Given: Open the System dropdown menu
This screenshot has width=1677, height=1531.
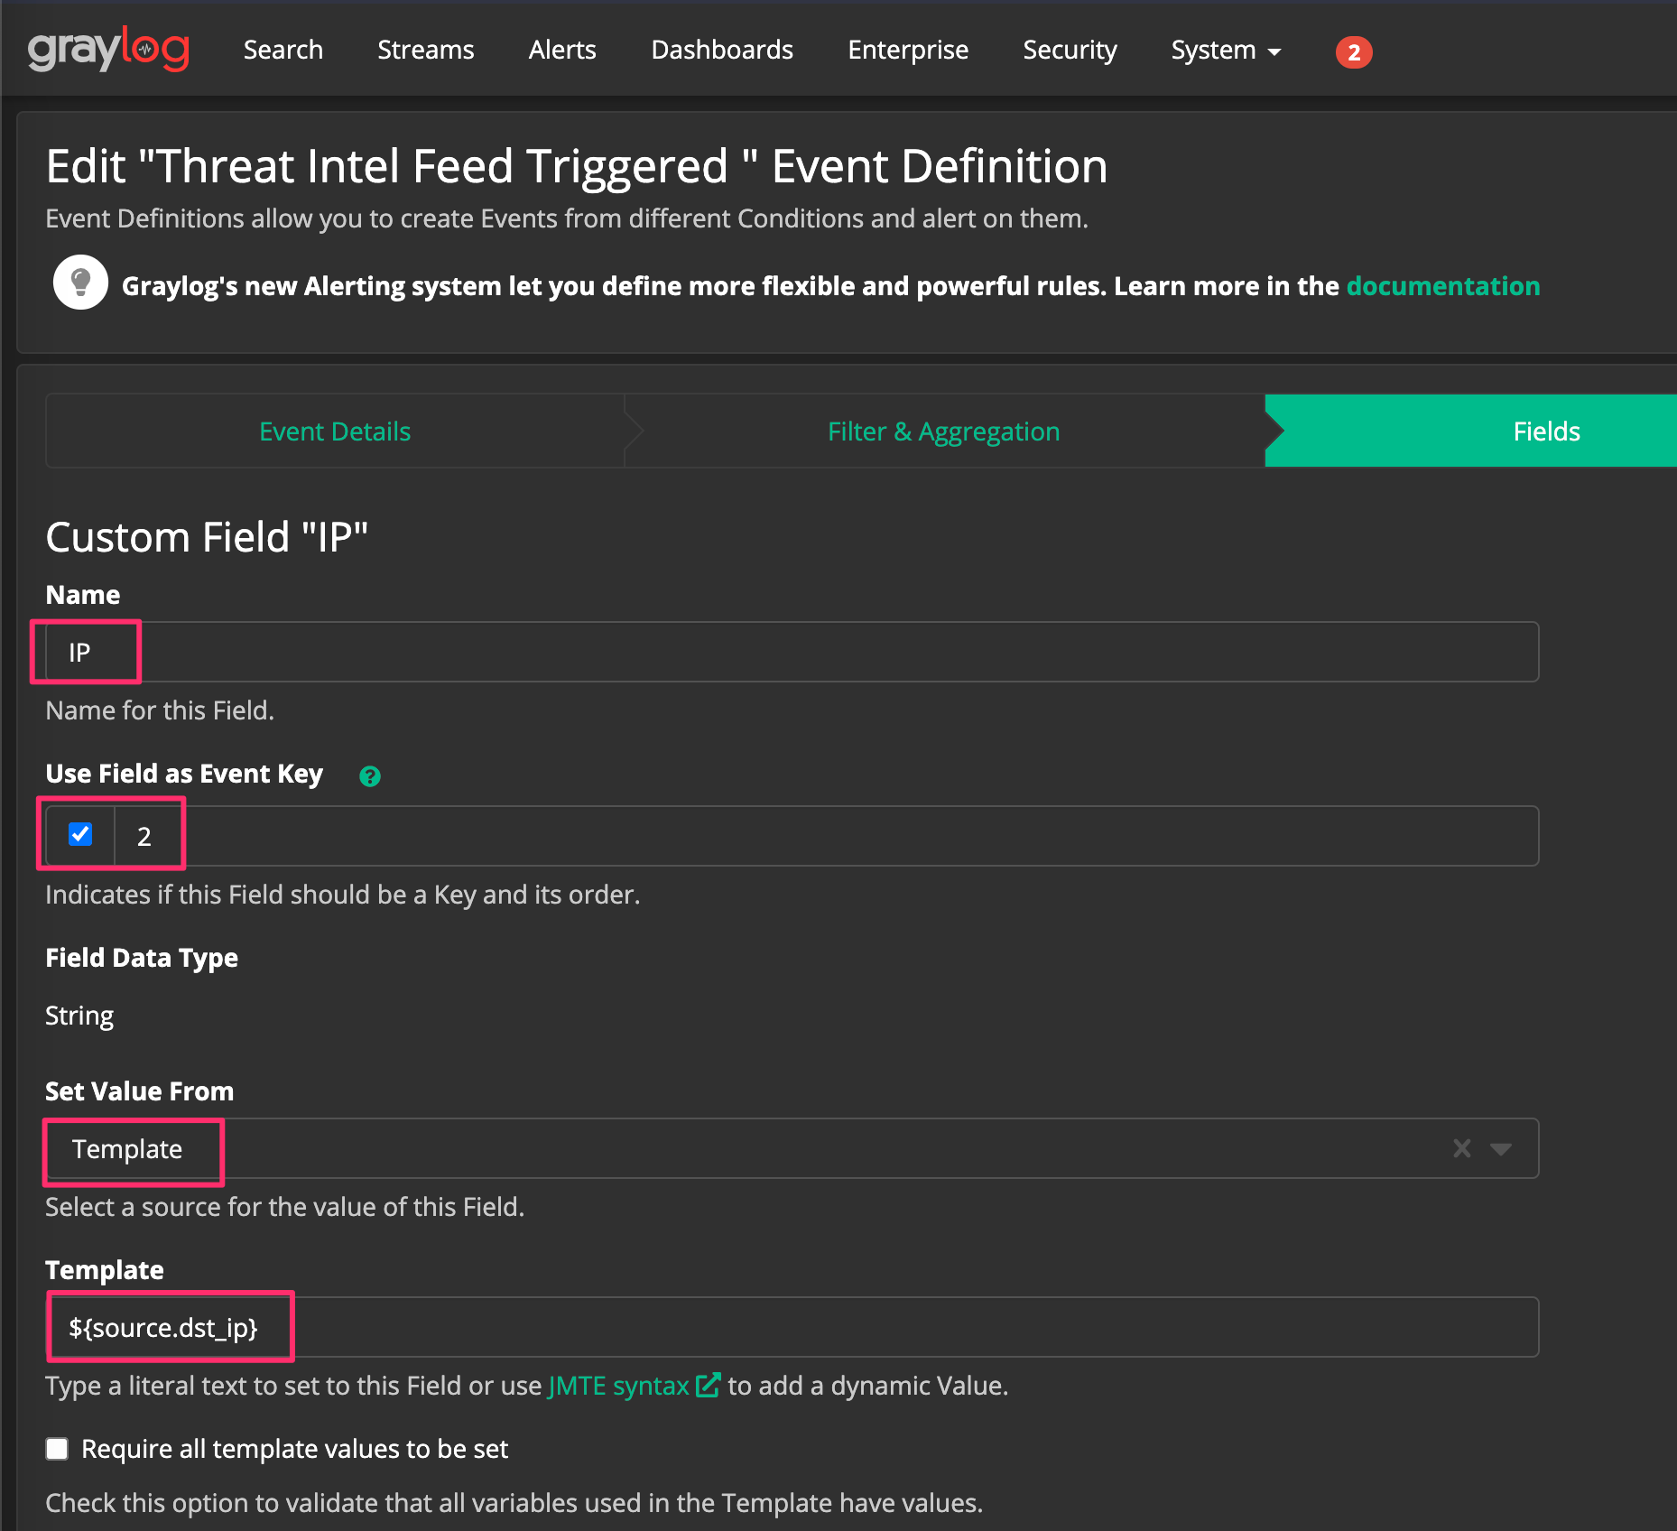Looking at the screenshot, I should [x=1225, y=51].
